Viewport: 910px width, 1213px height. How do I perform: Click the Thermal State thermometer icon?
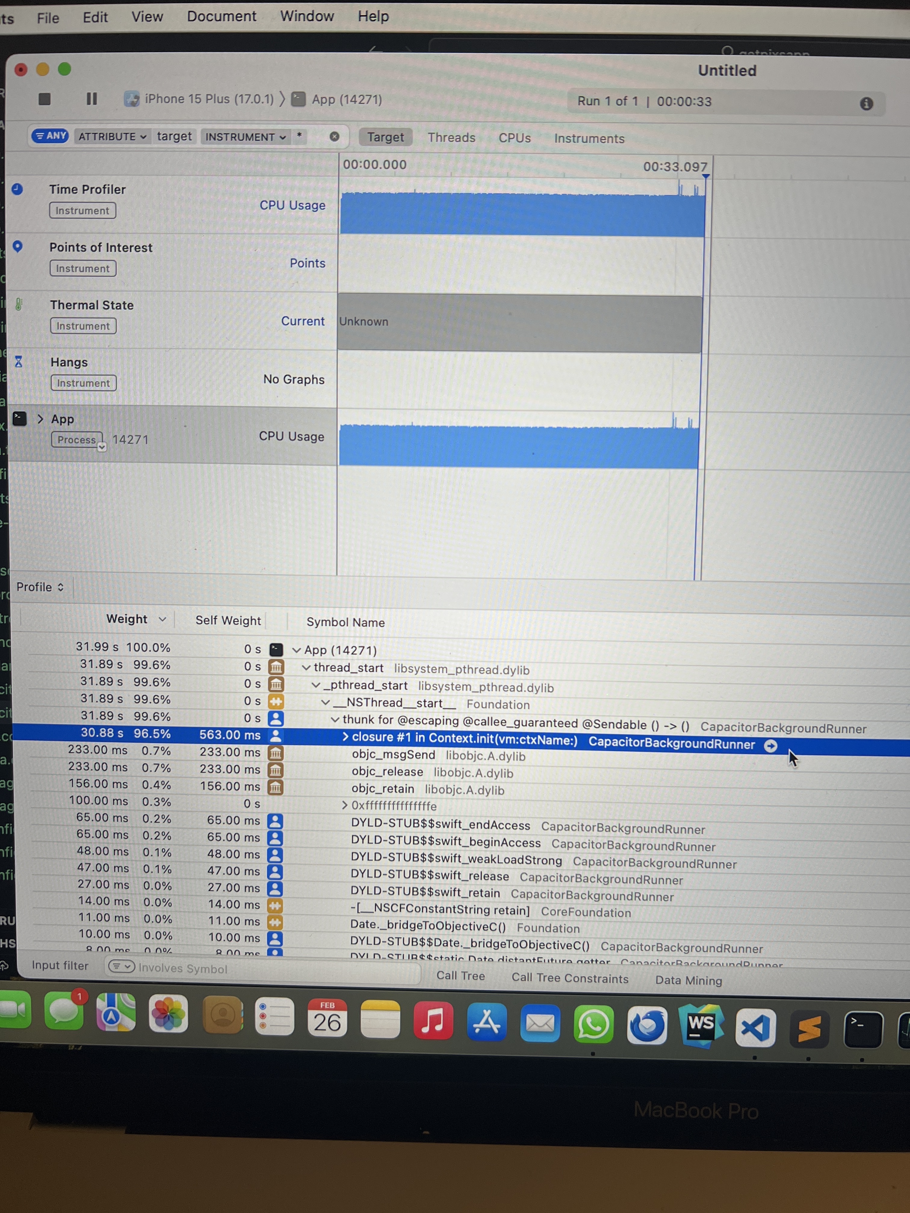[19, 304]
